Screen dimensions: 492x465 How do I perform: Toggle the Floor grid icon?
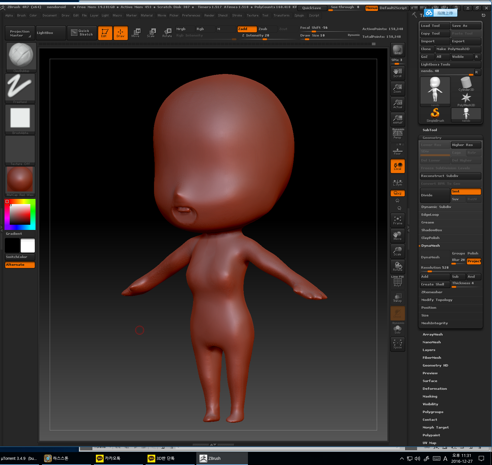[397, 151]
